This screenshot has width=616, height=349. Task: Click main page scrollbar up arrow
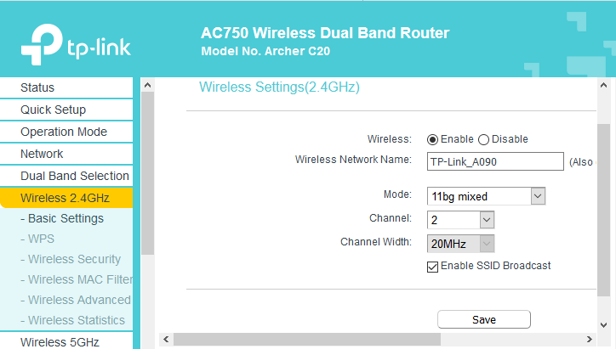603,86
